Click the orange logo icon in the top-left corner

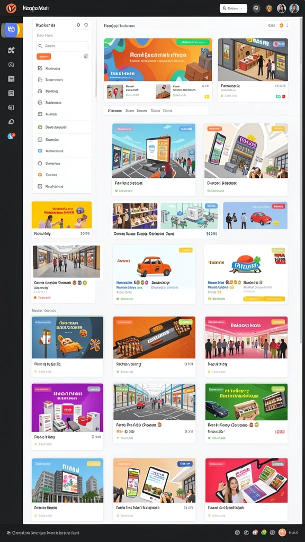(x=11, y=8)
